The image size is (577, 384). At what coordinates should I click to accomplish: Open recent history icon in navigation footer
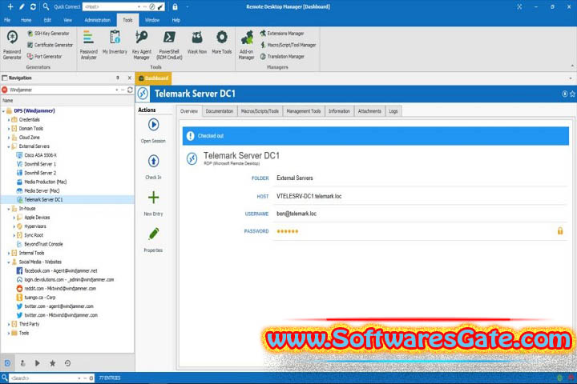pyautogui.click(x=67, y=363)
